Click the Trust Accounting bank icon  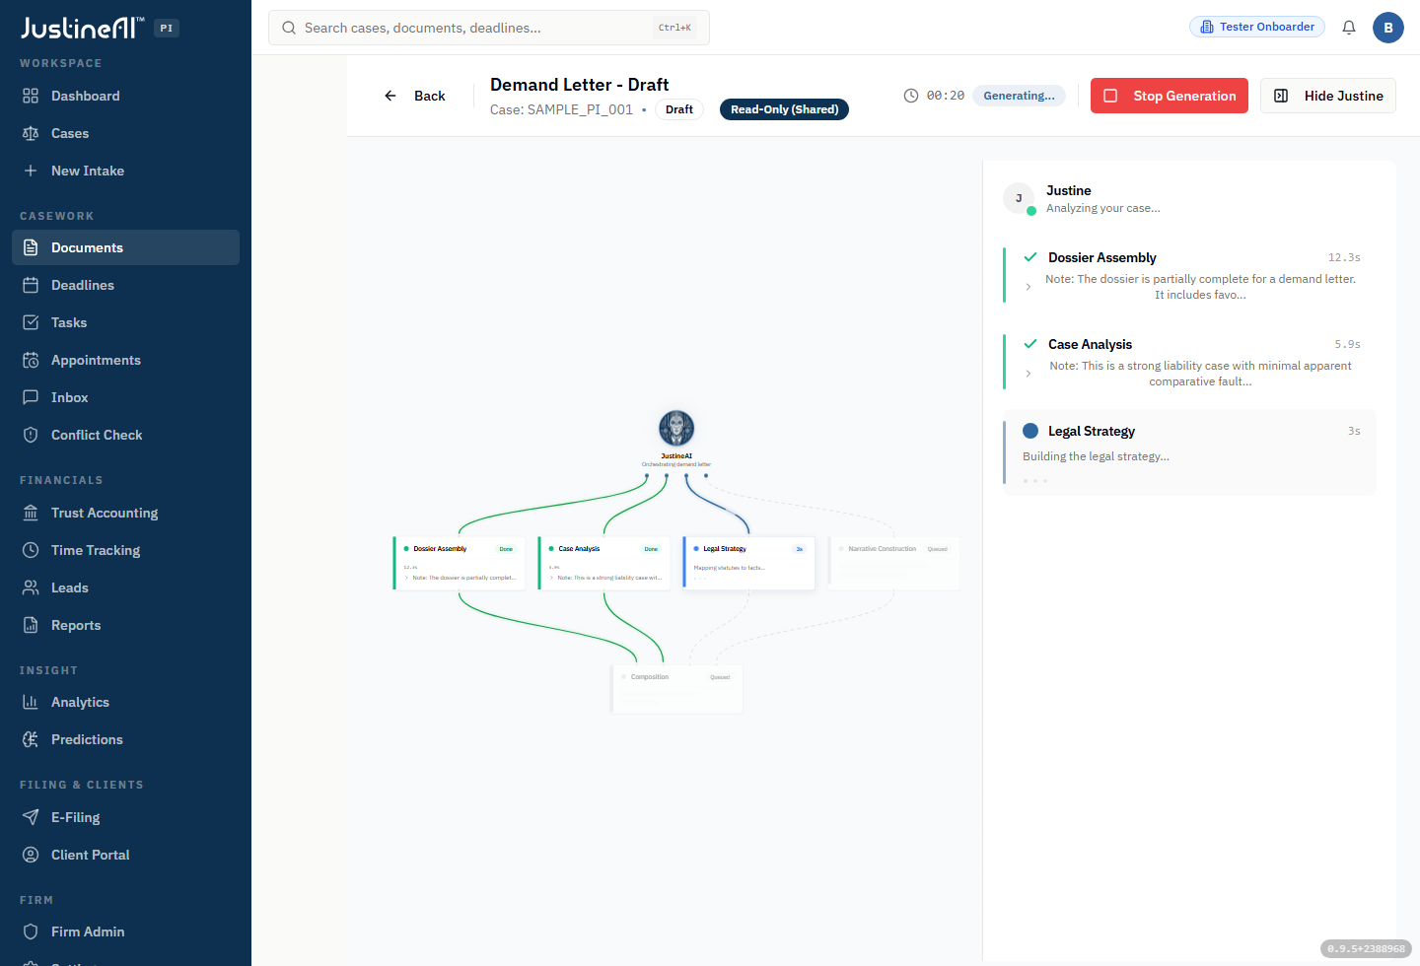(31, 513)
